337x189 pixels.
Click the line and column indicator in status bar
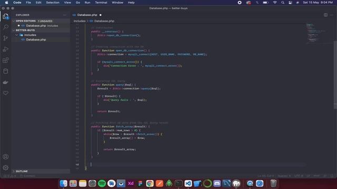[265, 176]
